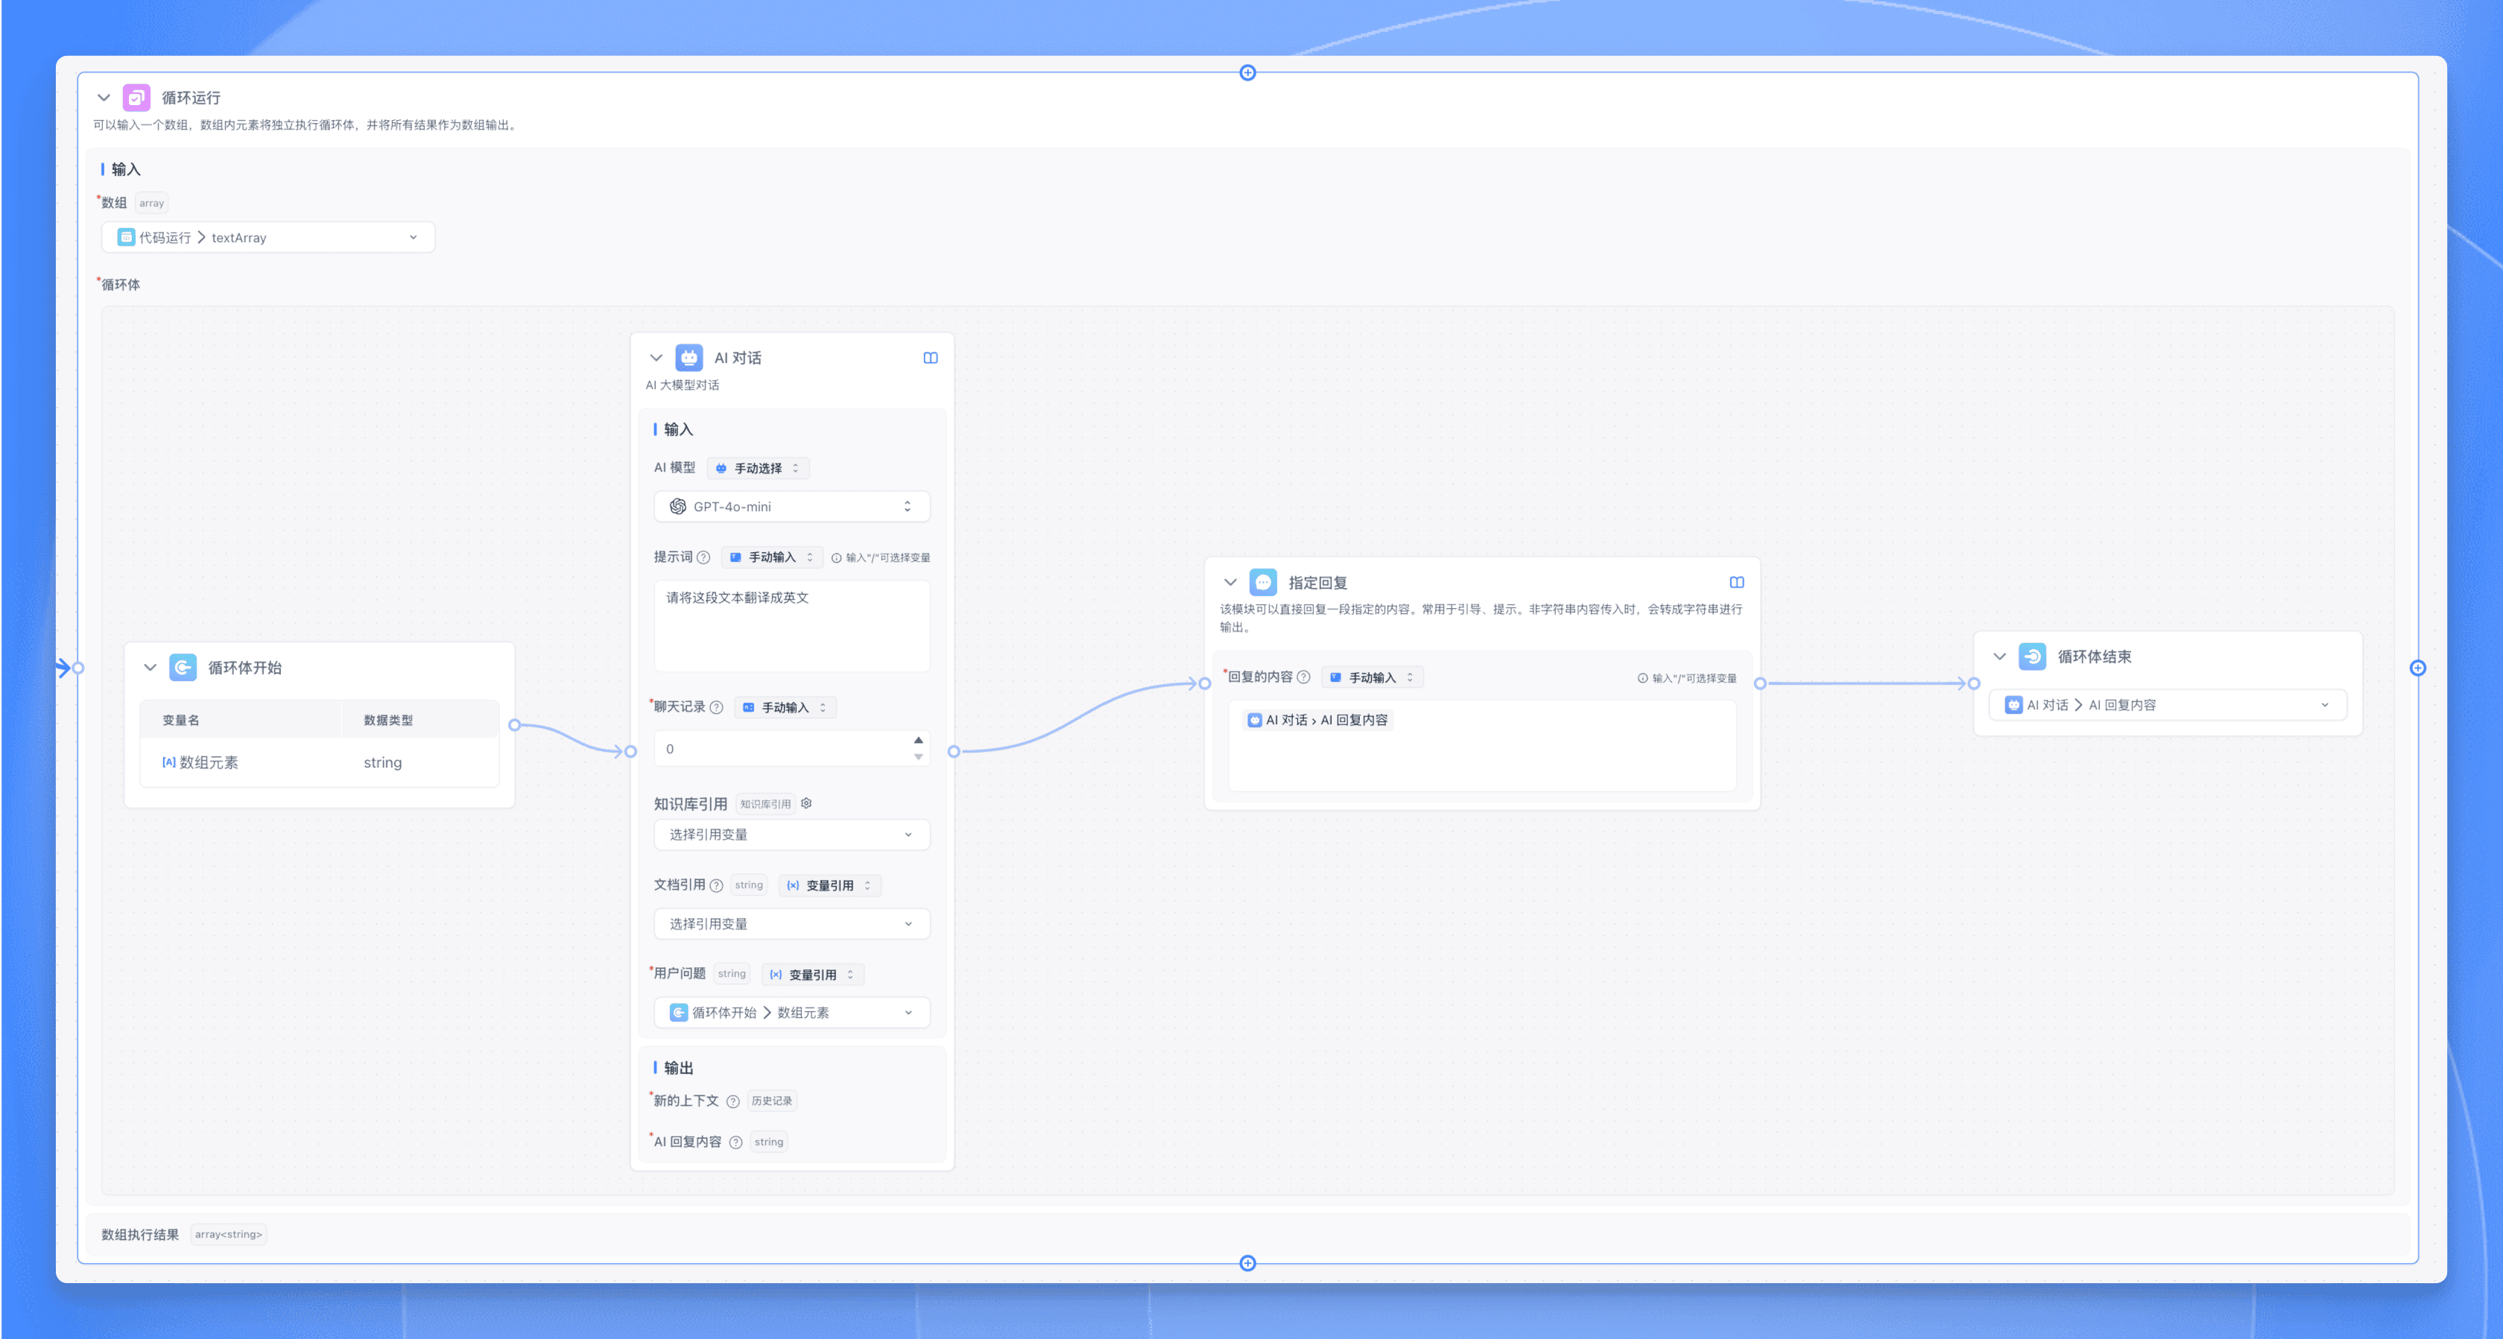Collapse the 循环体开始 node chevron
The height and width of the screenshot is (1339, 2503).
click(150, 668)
